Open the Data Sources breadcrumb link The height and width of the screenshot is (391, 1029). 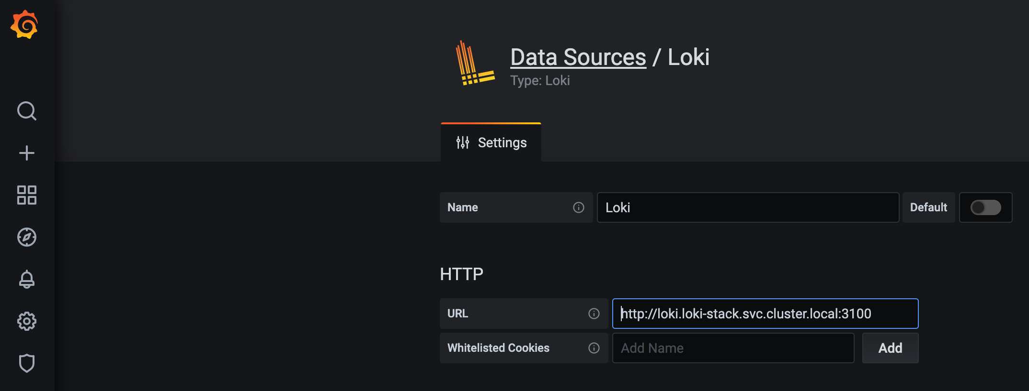click(x=578, y=57)
